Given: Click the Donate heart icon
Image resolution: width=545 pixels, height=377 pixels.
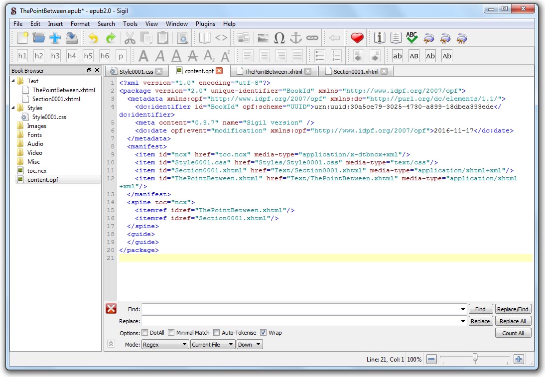Looking at the screenshot, I should click(x=357, y=38).
